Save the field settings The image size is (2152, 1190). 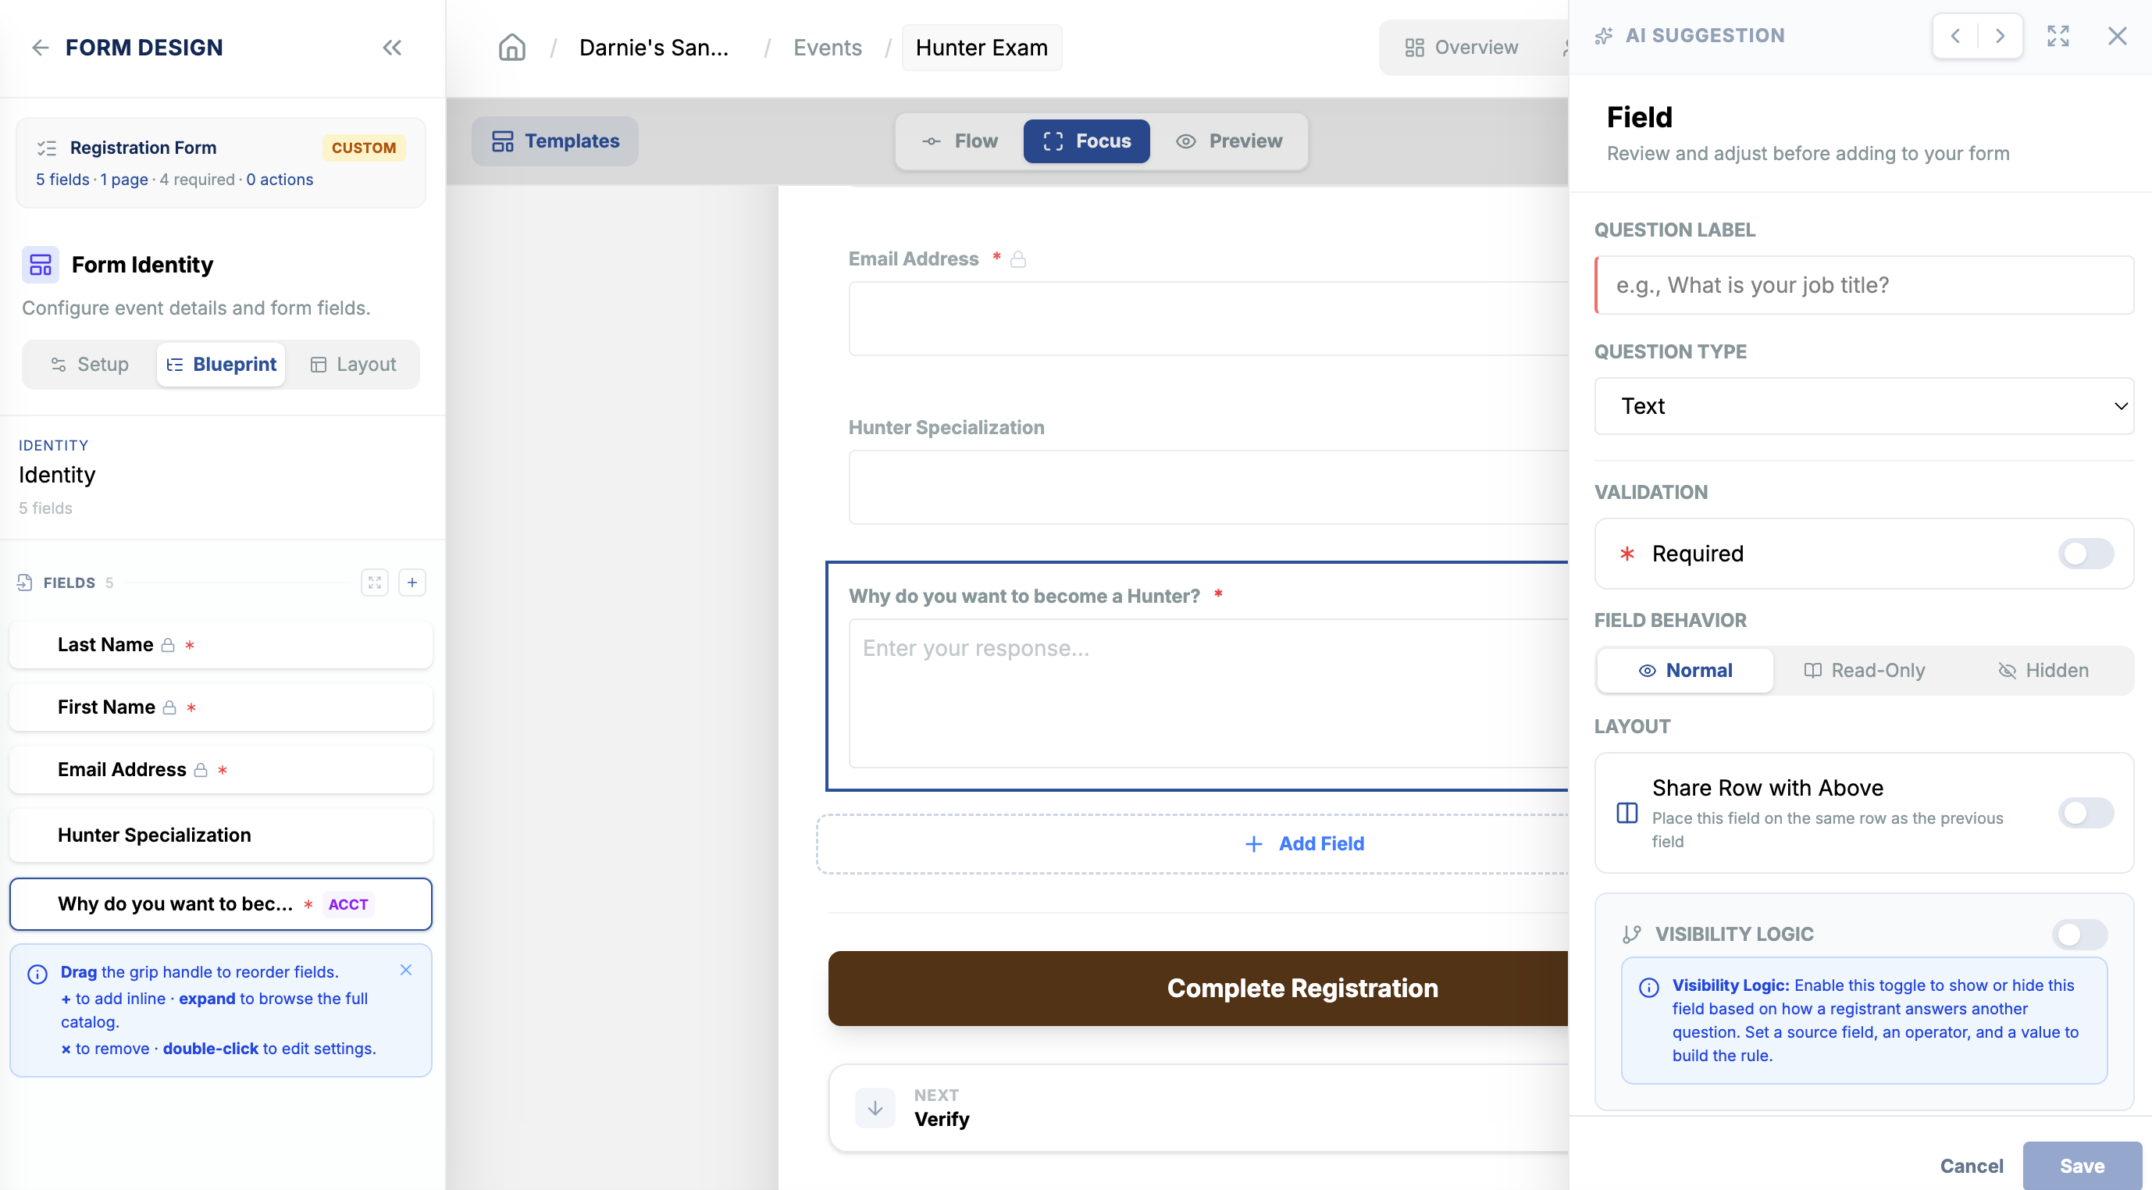(2082, 1166)
